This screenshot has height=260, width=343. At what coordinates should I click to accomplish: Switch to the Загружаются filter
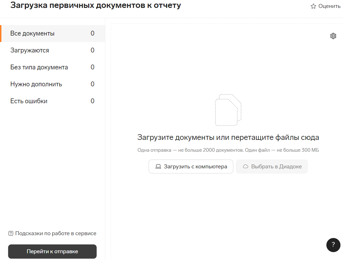point(30,50)
